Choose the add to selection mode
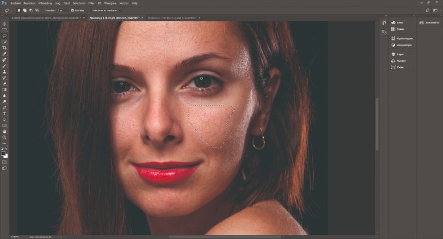Screen dimensions: 443x239 pyautogui.click(x=25, y=10)
